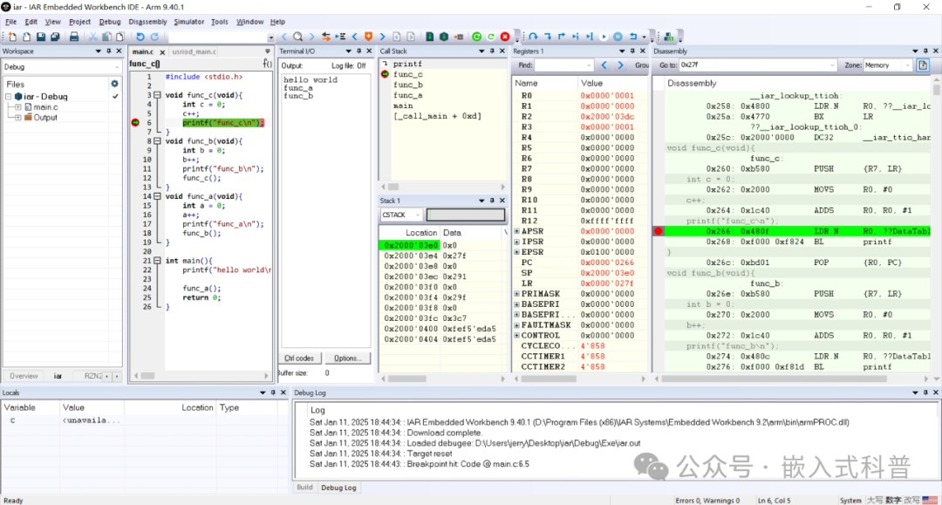Open the Tools menu
This screenshot has width=942, height=505.
[219, 22]
